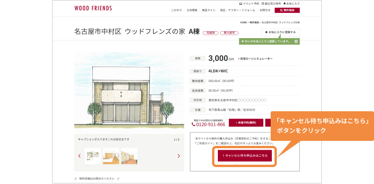This screenshot has height=184, width=374.
Task: Click 物件検索 search button
Action: click(287, 10)
